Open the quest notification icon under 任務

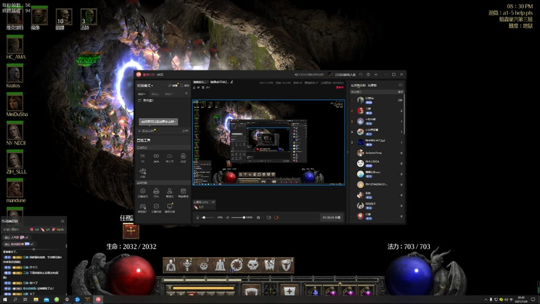point(131,231)
